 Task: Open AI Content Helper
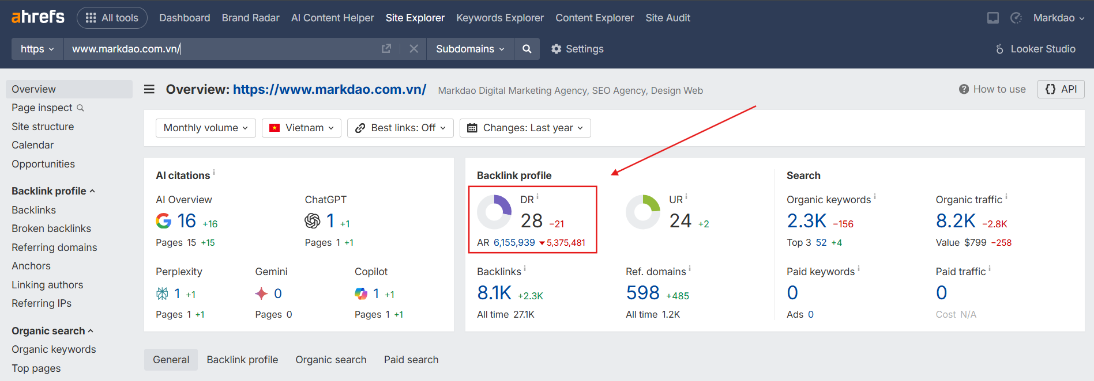(x=333, y=18)
